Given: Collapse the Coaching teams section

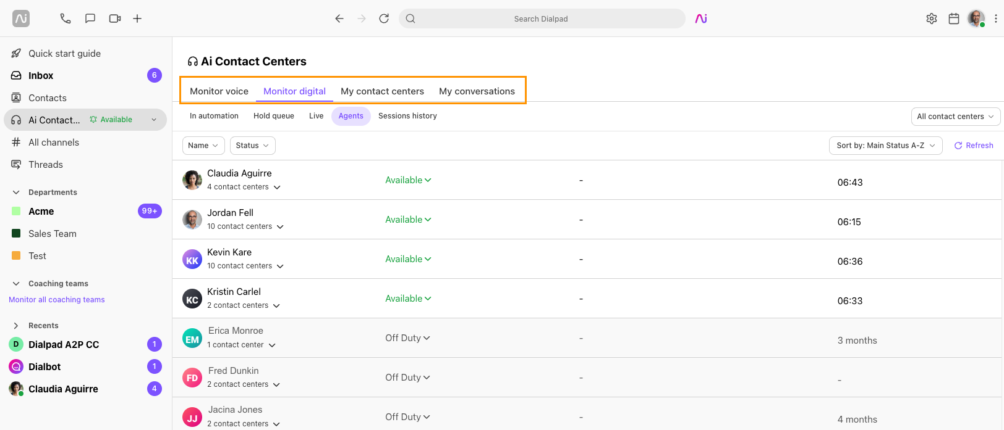Looking at the screenshot, I should [x=16, y=284].
